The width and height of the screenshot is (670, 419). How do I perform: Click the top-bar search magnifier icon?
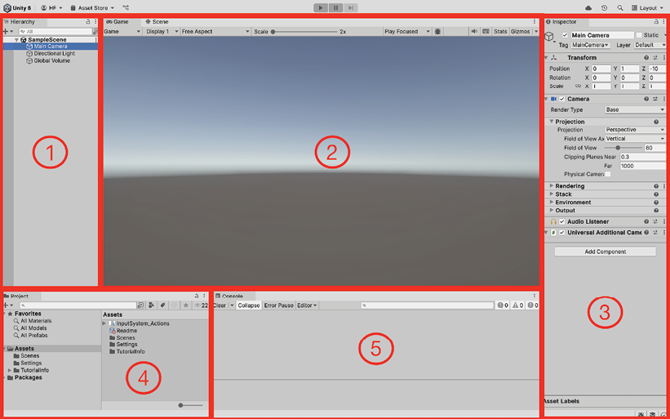(620, 7)
